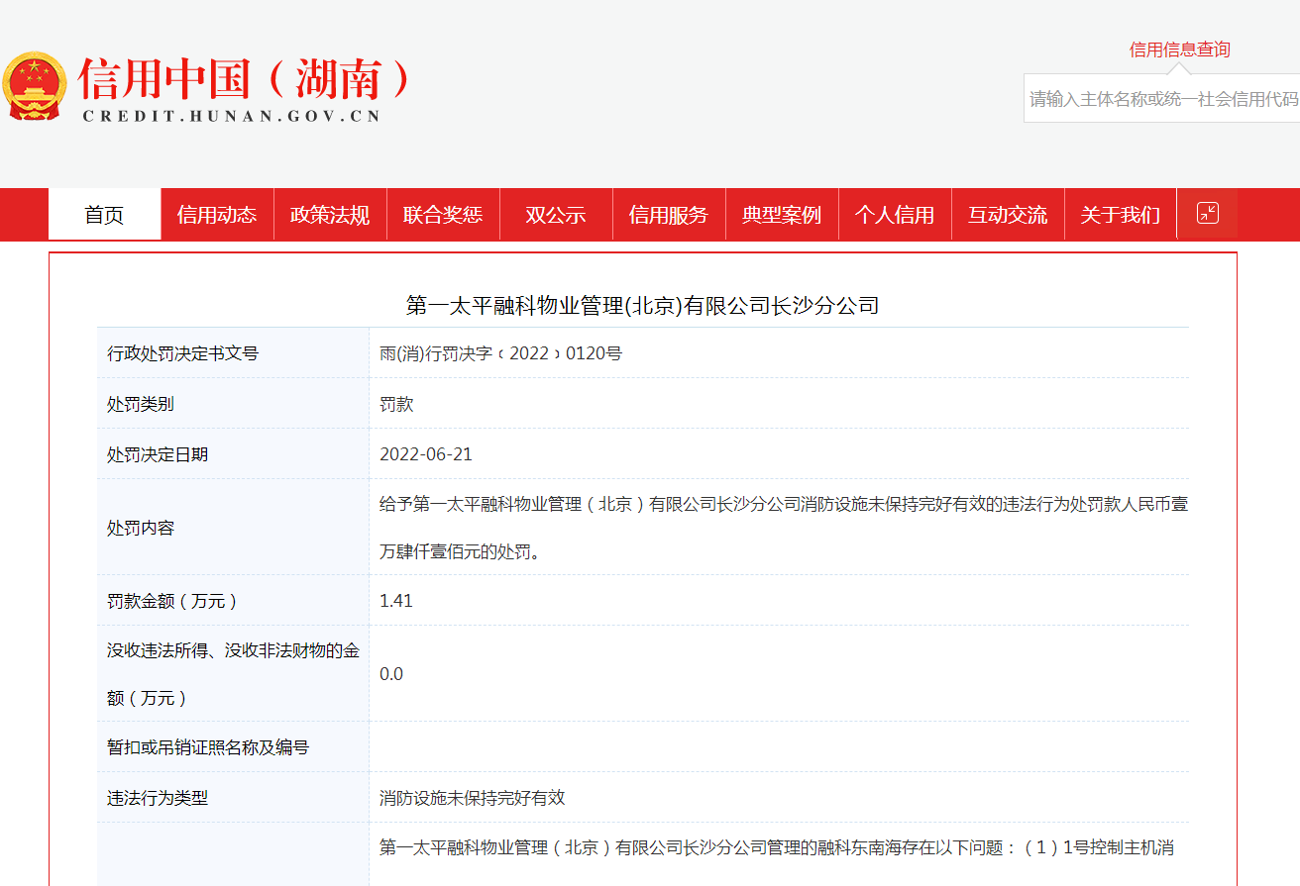Click the collapse/expand icon in navigation bar
Viewport: 1300px width, 886px height.
(x=1207, y=213)
